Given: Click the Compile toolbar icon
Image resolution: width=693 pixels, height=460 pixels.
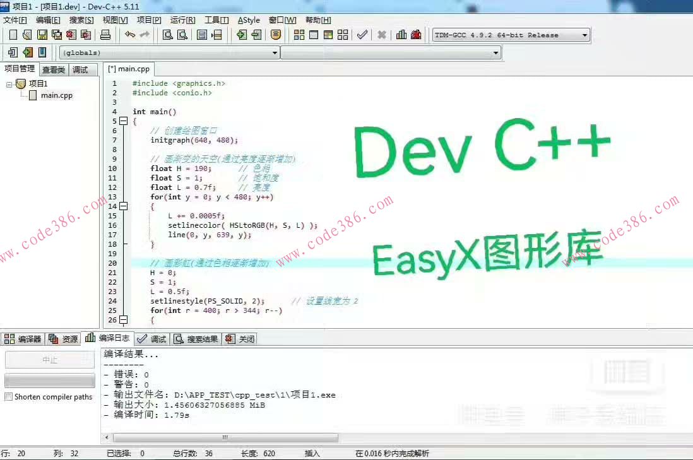Looking at the screenshot, I should pyautogui.click(x=299, y=35).
